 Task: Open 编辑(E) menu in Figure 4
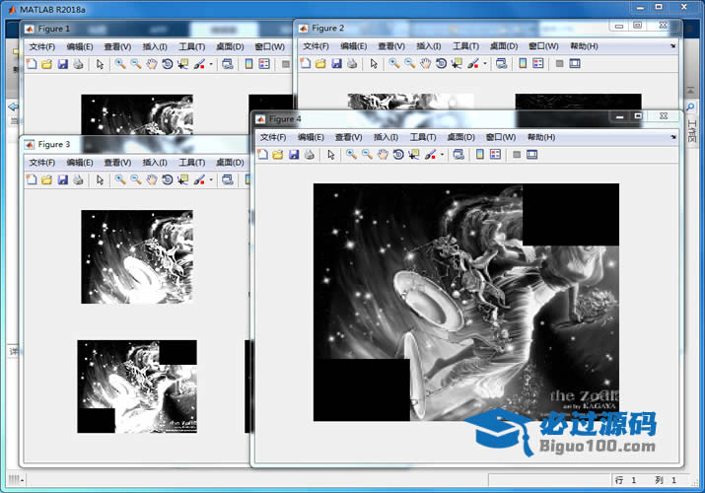coord(311,137)
